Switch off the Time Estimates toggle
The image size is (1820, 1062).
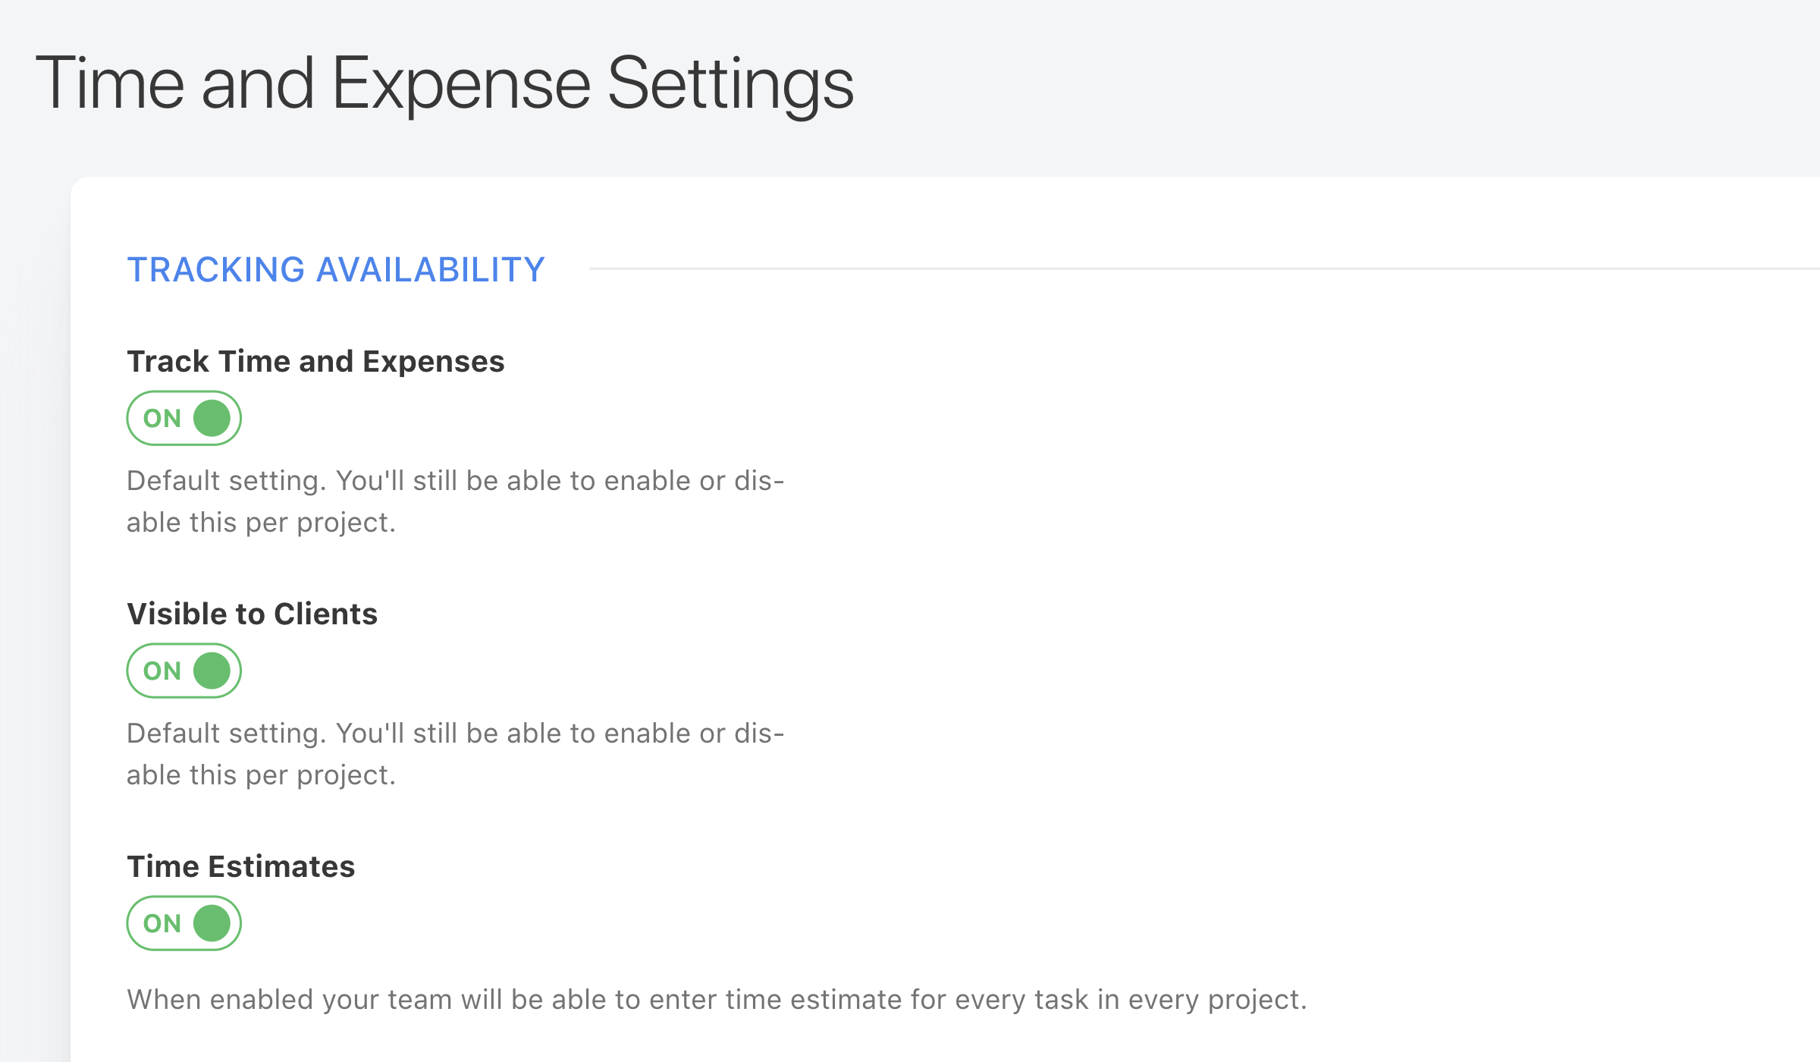point(184,923)
